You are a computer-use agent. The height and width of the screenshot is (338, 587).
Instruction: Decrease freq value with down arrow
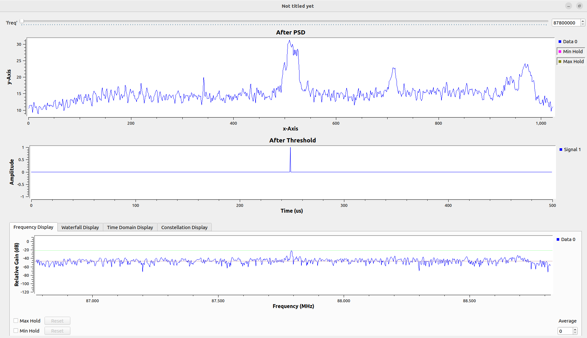point(583,24)
